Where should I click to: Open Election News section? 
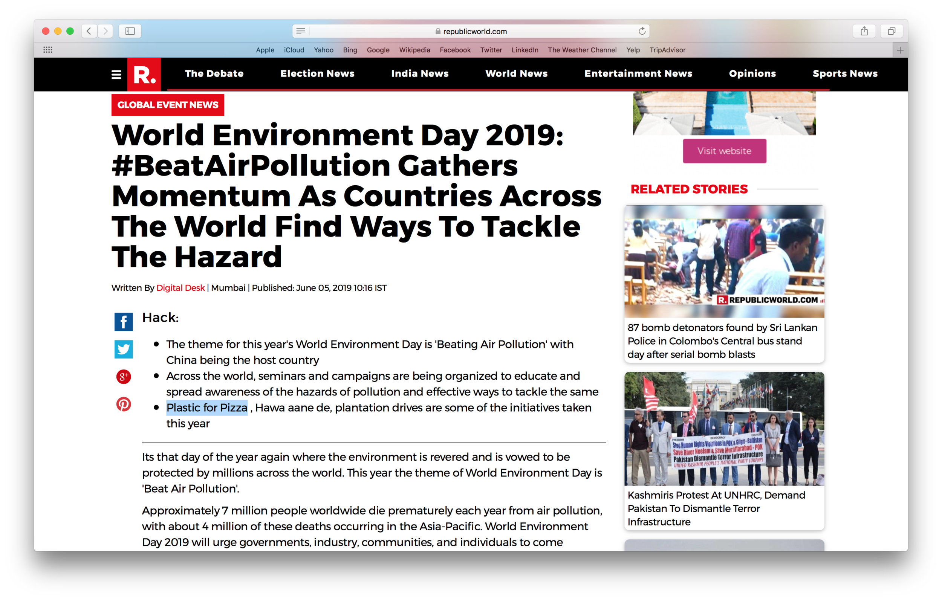pos(317,73)
